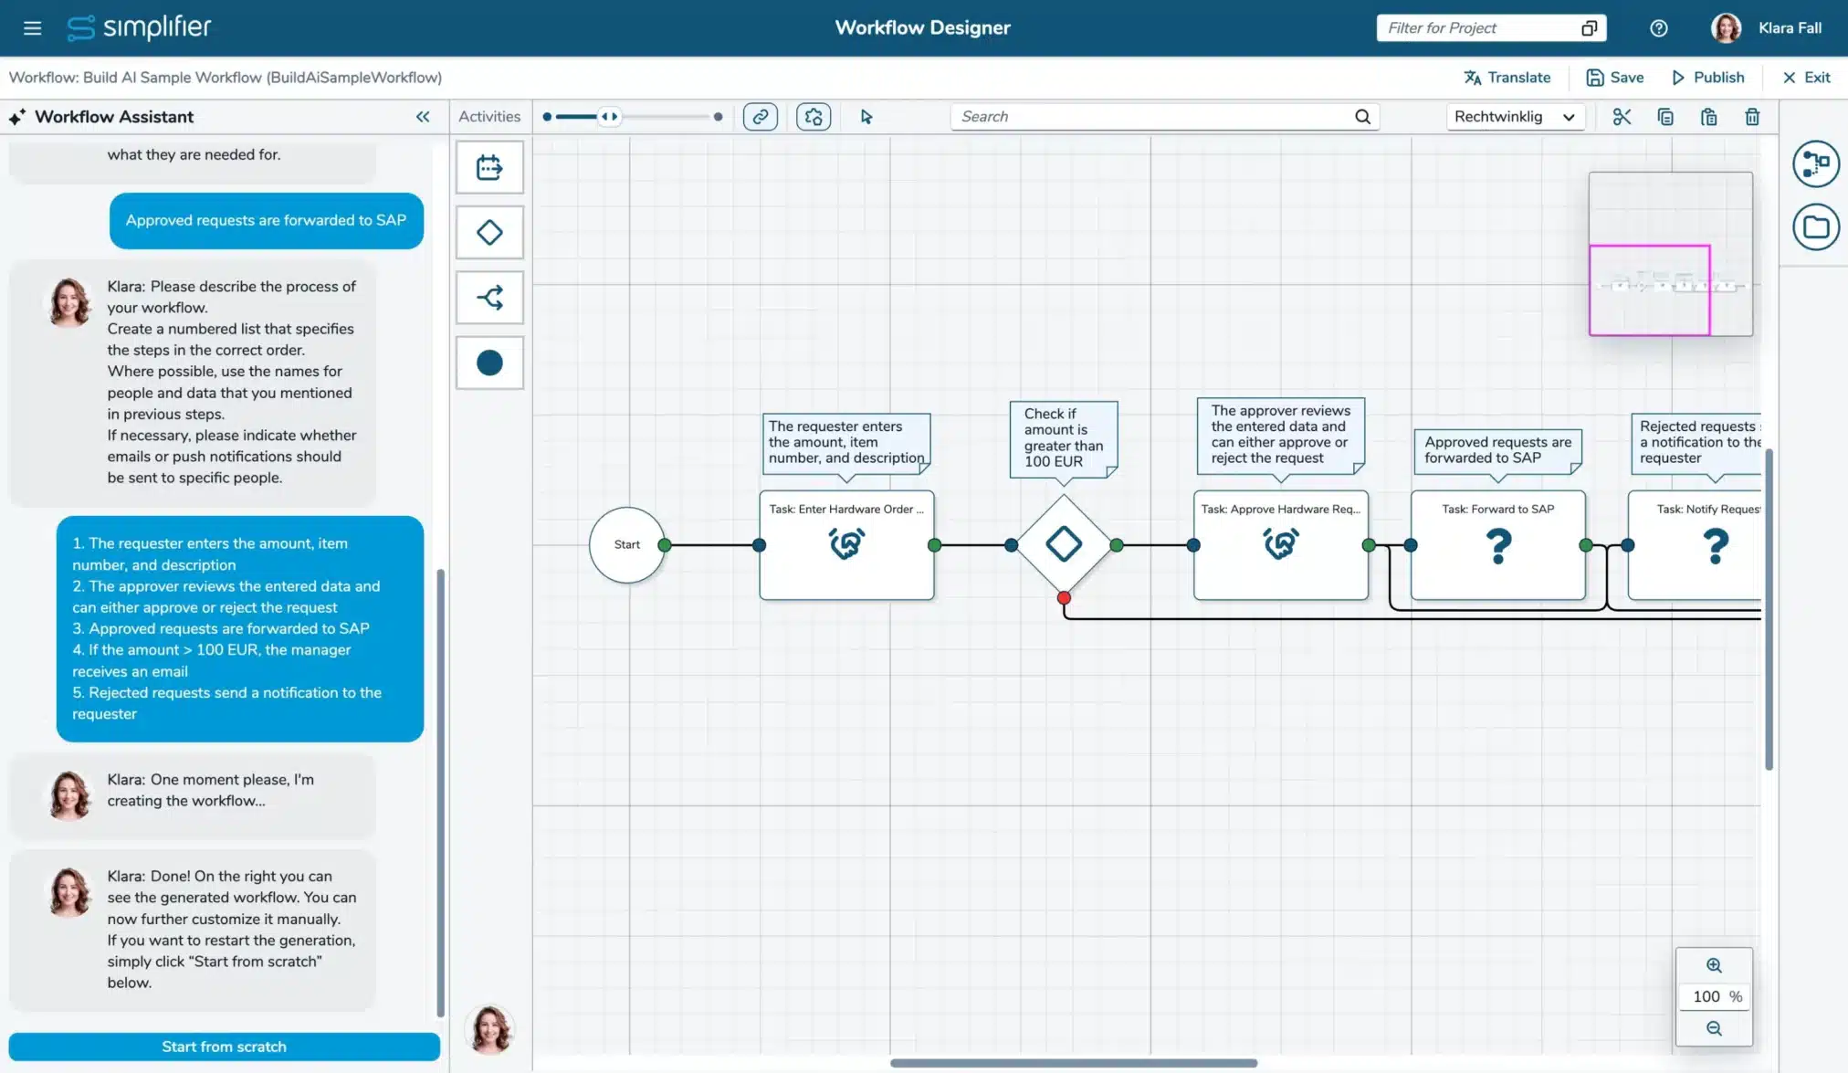
Task: Click the scissors cut icon
Action: click(x=1622, y=117)
